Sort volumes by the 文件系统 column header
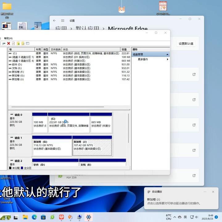Image resolution: width=222 pixels, height=222 pixels. point(56,49)
